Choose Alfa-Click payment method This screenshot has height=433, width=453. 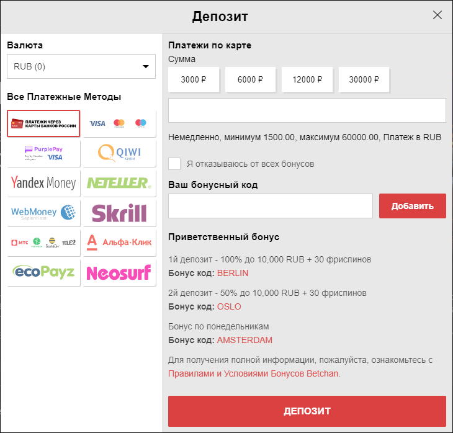(x=120, y=243)
